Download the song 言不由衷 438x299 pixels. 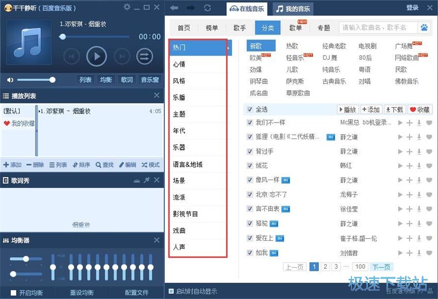pos(419,209)
